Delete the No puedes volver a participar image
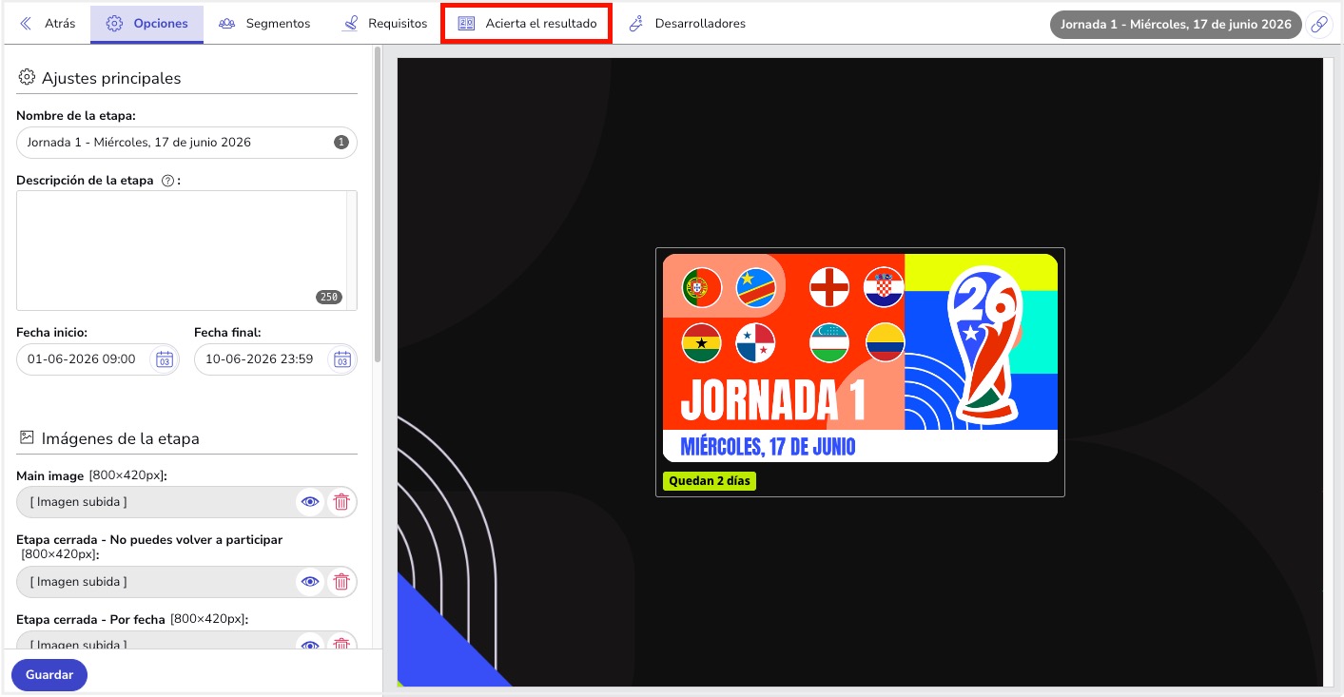The width and height of the screenshot is (1344, 697). tap(341, 582)
